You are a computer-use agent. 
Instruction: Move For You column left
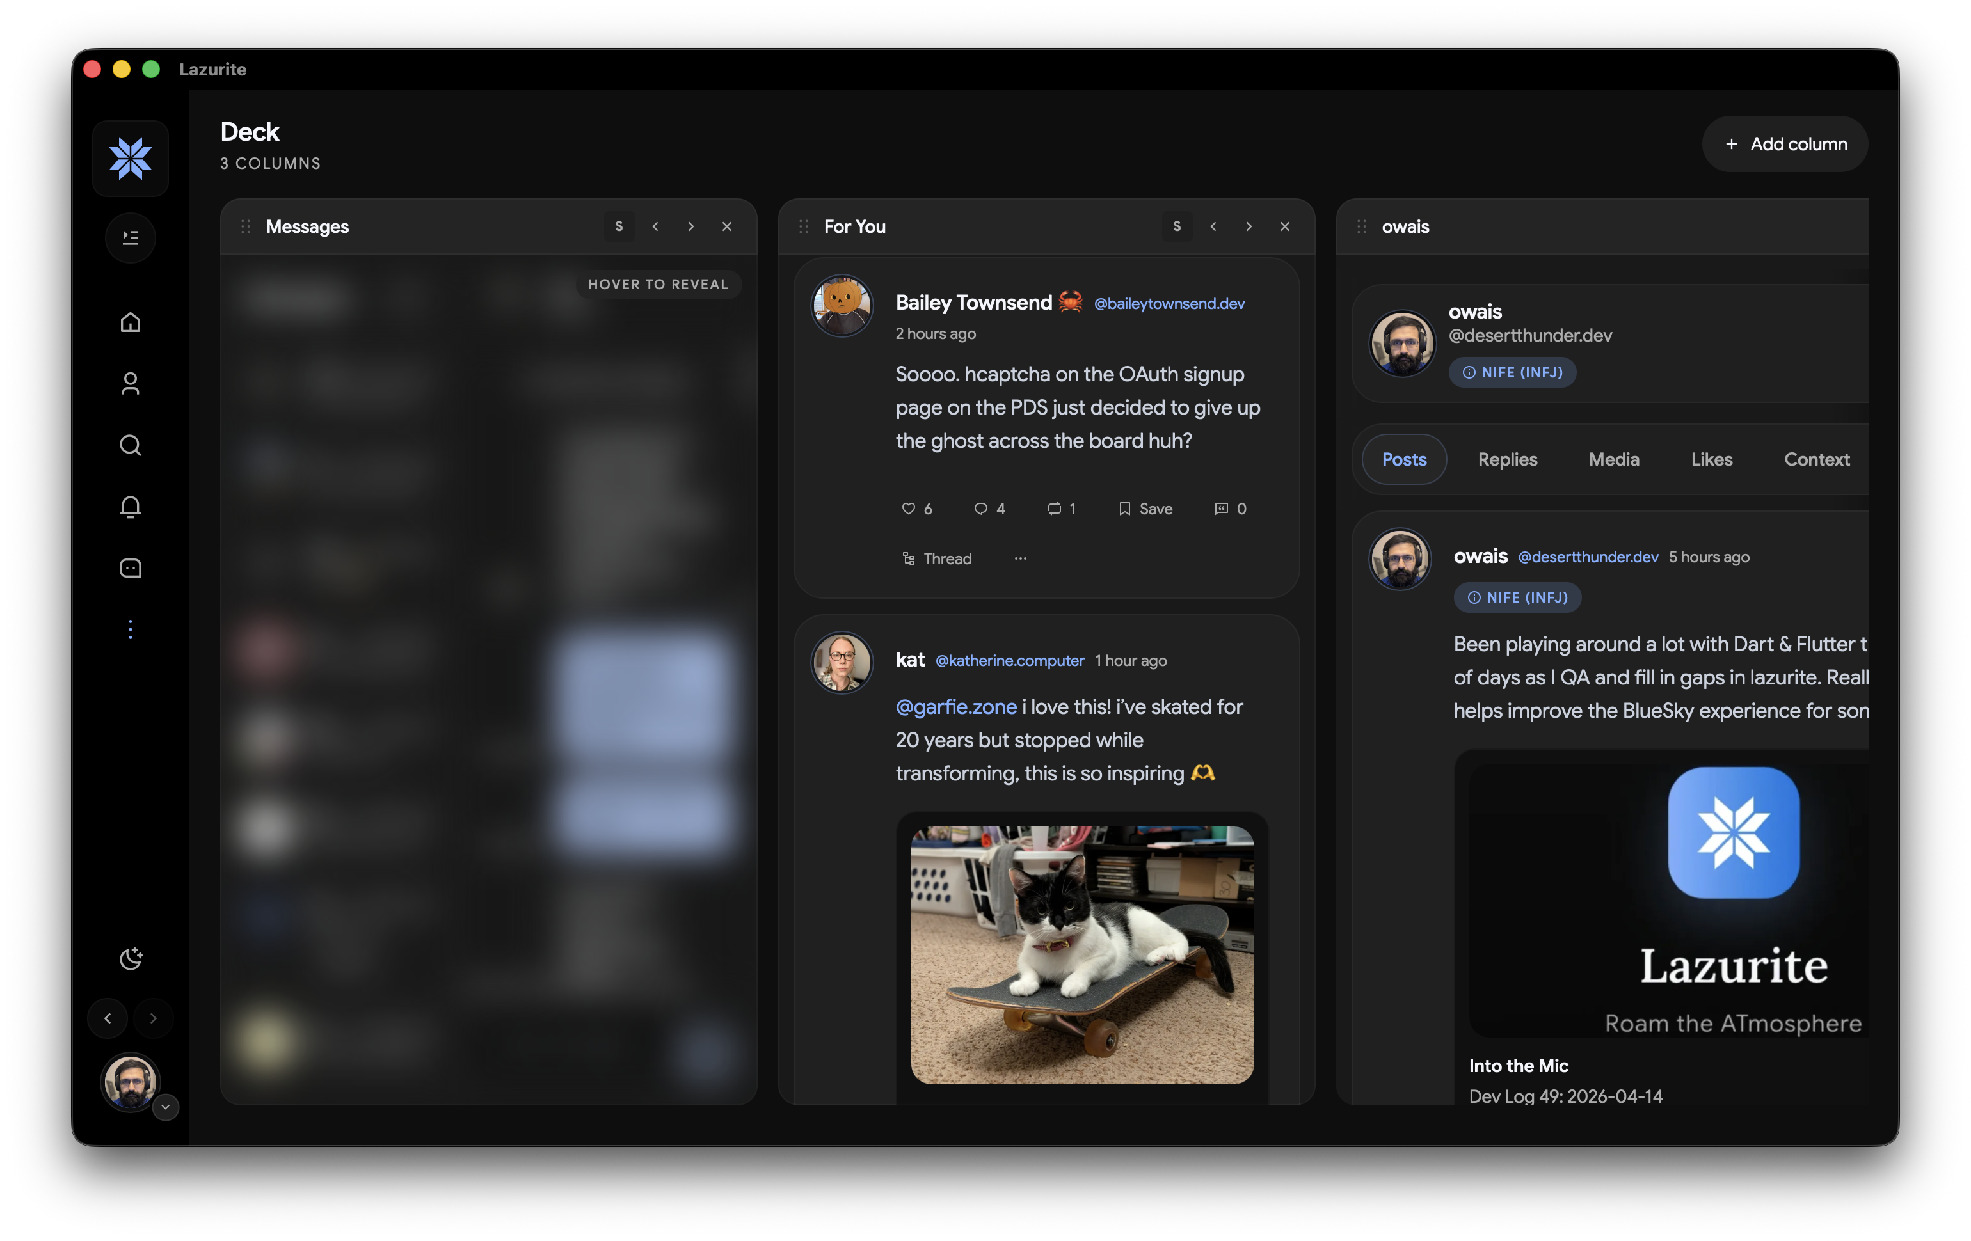1213,226
